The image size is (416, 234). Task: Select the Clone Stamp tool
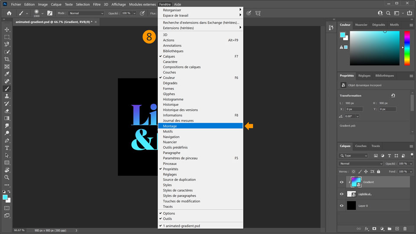(7, 96)
